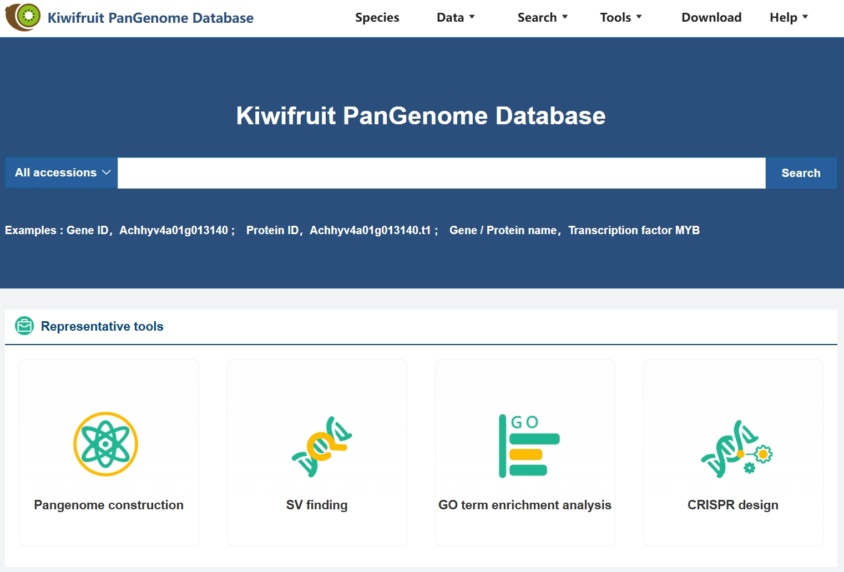
Task: Click the SV finding DNA icon
Action: (x=322, y=447)
